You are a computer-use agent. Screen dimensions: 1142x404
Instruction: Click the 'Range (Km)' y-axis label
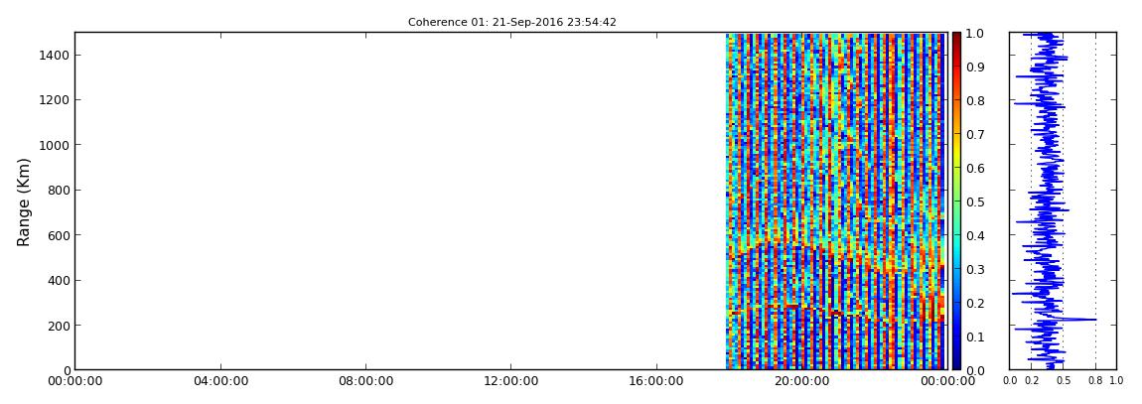point(24,202)
